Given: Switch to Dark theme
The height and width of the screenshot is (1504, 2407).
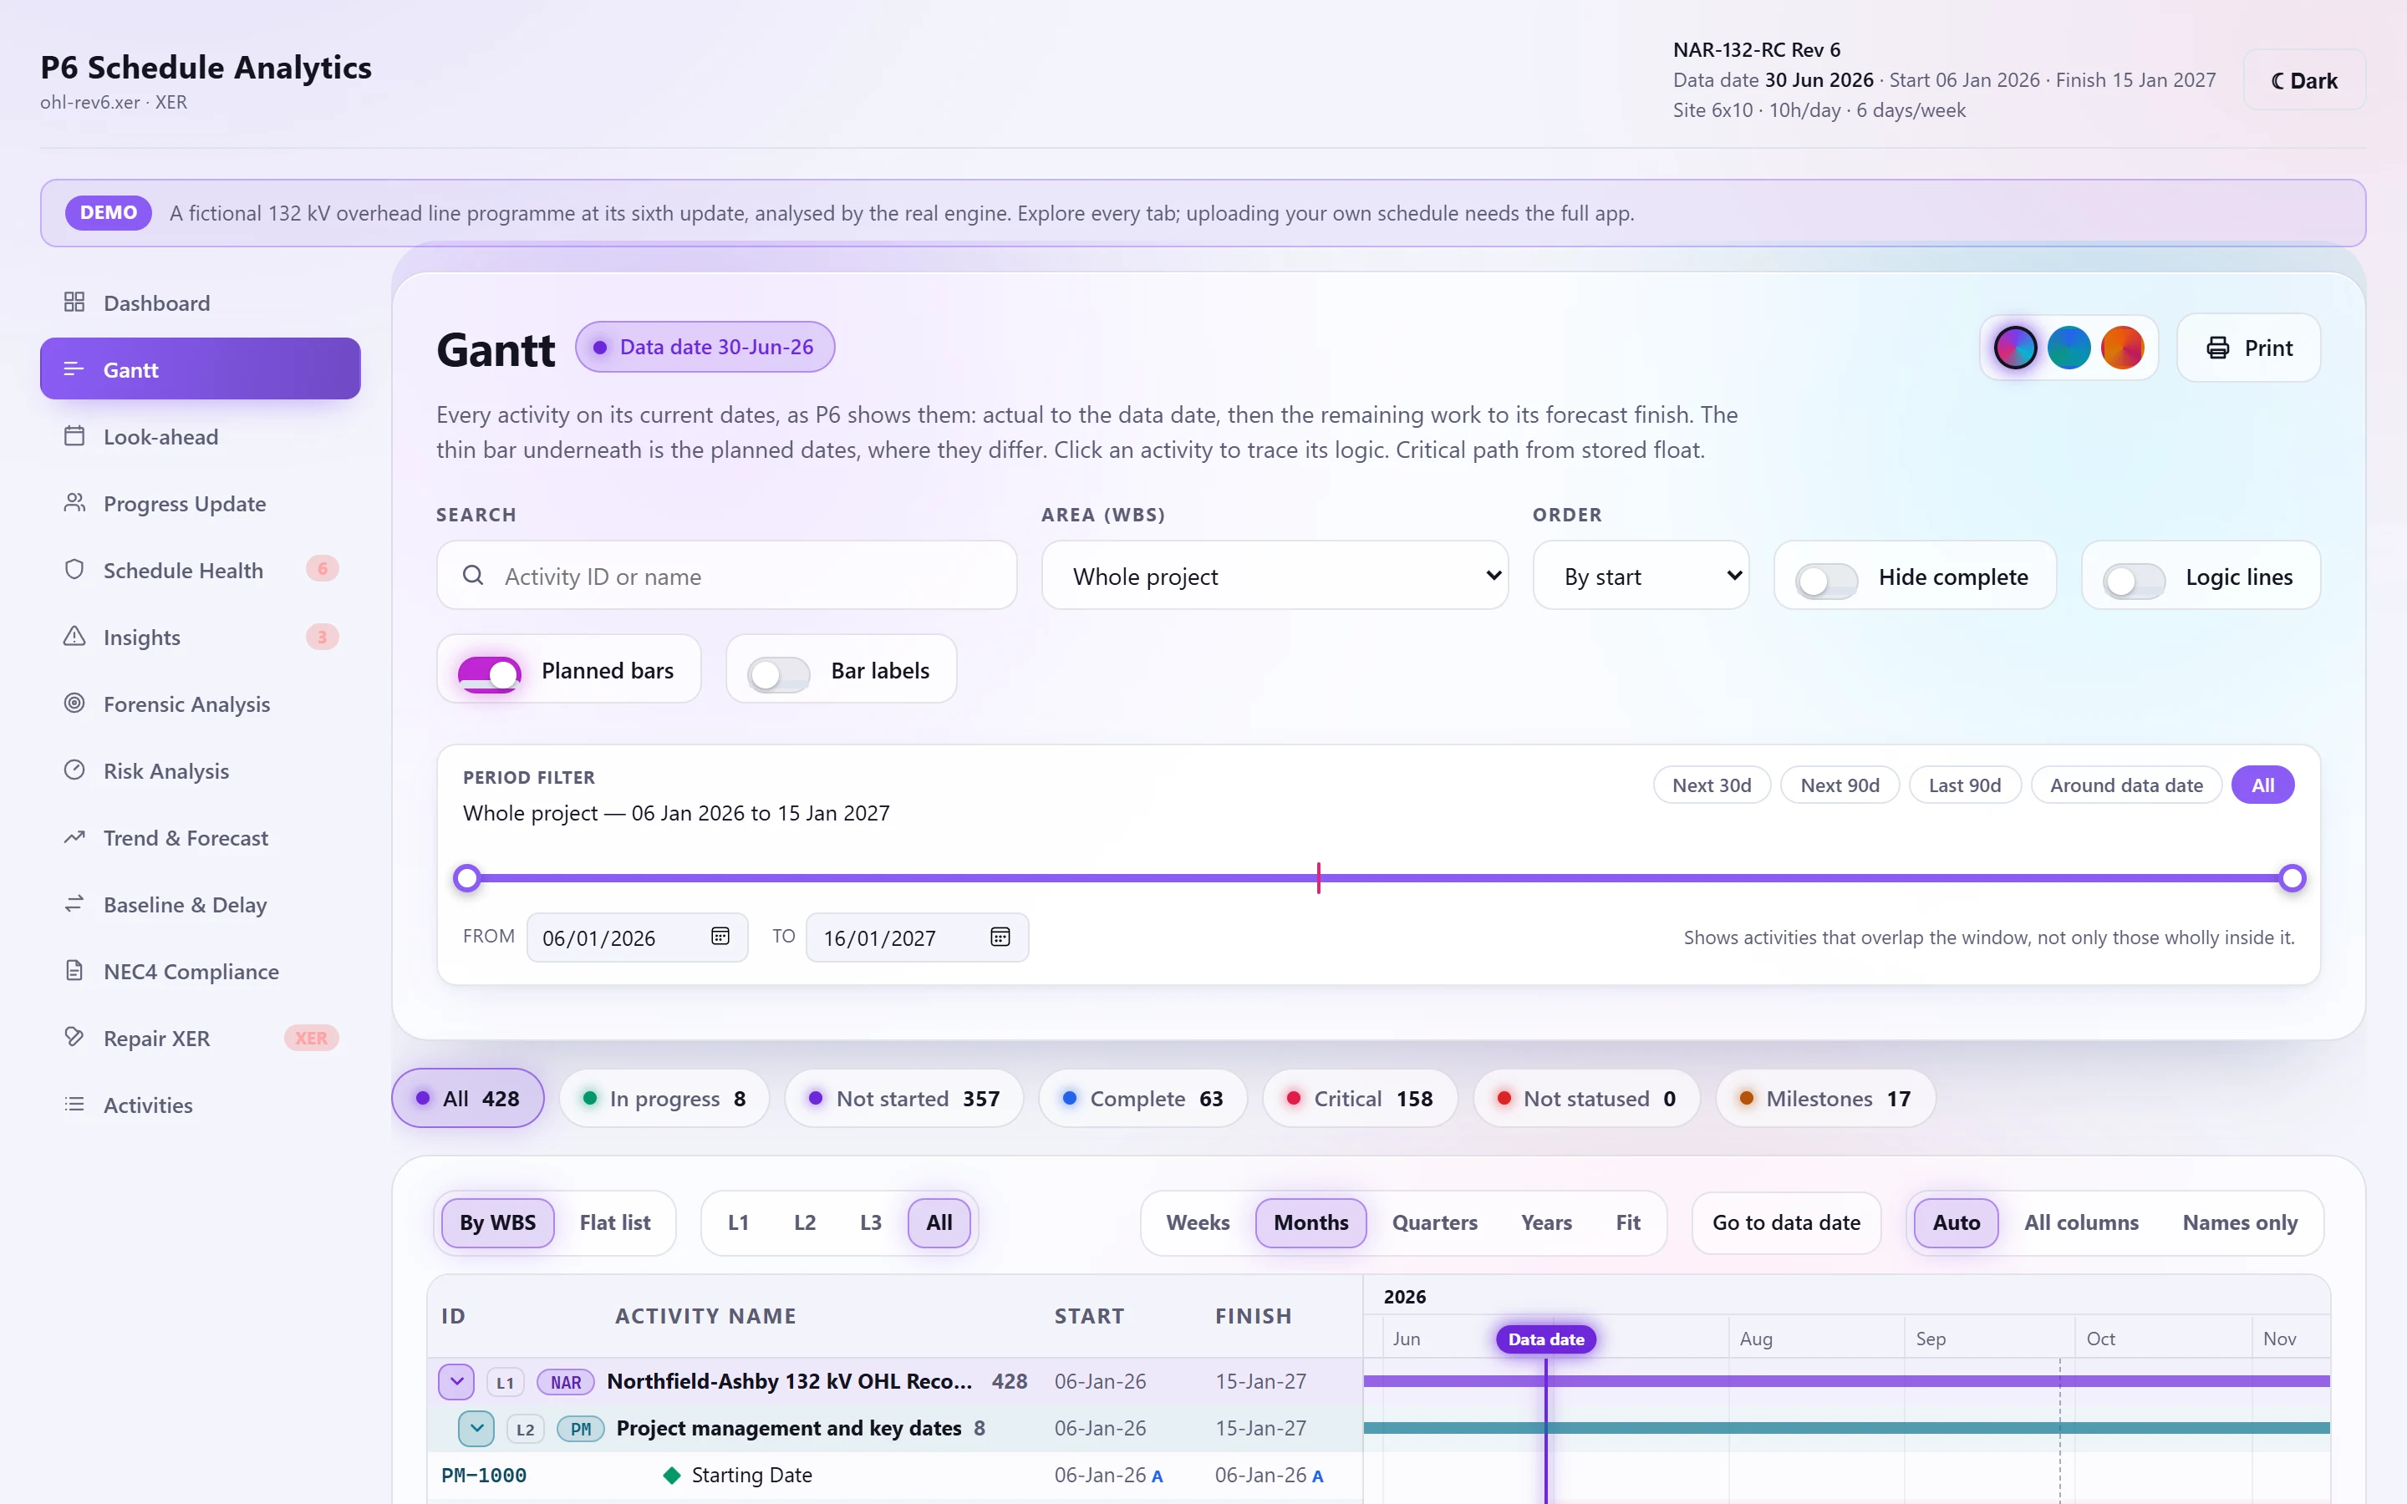Looking at the screenshot, I should (2304, 80).
